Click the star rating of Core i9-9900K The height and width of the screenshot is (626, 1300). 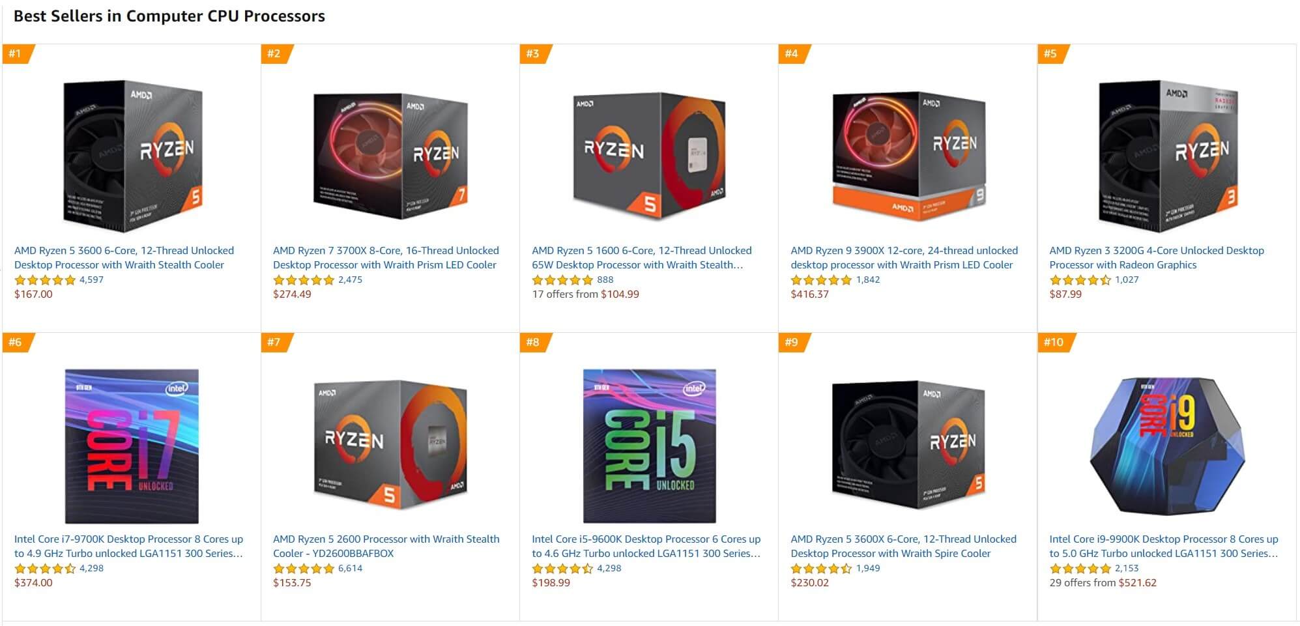(1080, 569)
